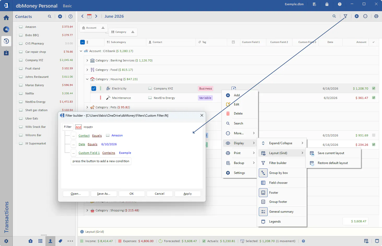Image resolution: width=382 pixels, height=246 pixels.
Task: Click the settings gear in bottom-left corner
Action: [6, 241]
